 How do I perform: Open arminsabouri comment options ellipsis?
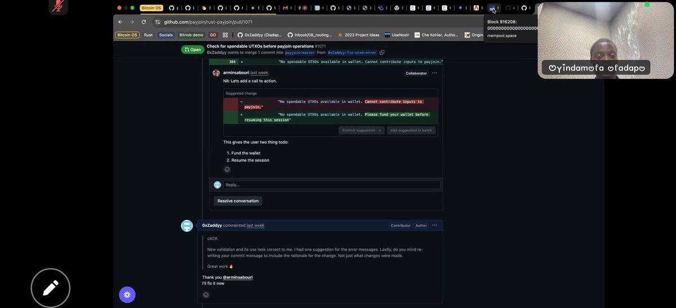point(434,73)
